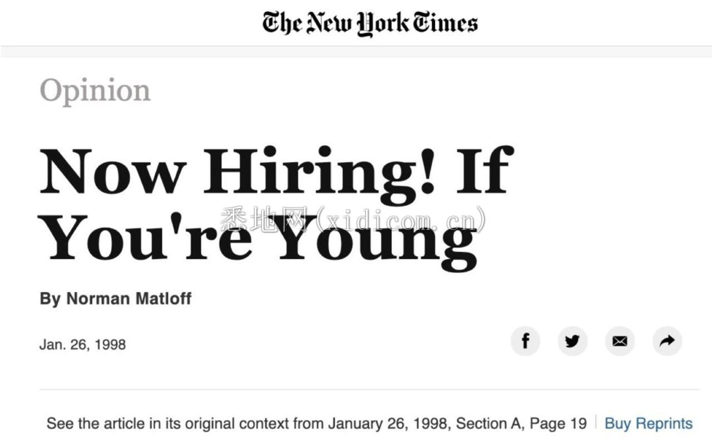Click "January 26, 1998" in context line
This screenshot has height=447, width=712.
pos(387,424)
